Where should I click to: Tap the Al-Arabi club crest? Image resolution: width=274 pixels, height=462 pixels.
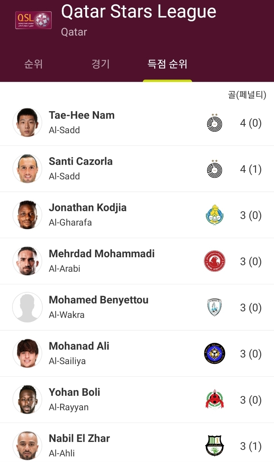[x=215, y=261]
